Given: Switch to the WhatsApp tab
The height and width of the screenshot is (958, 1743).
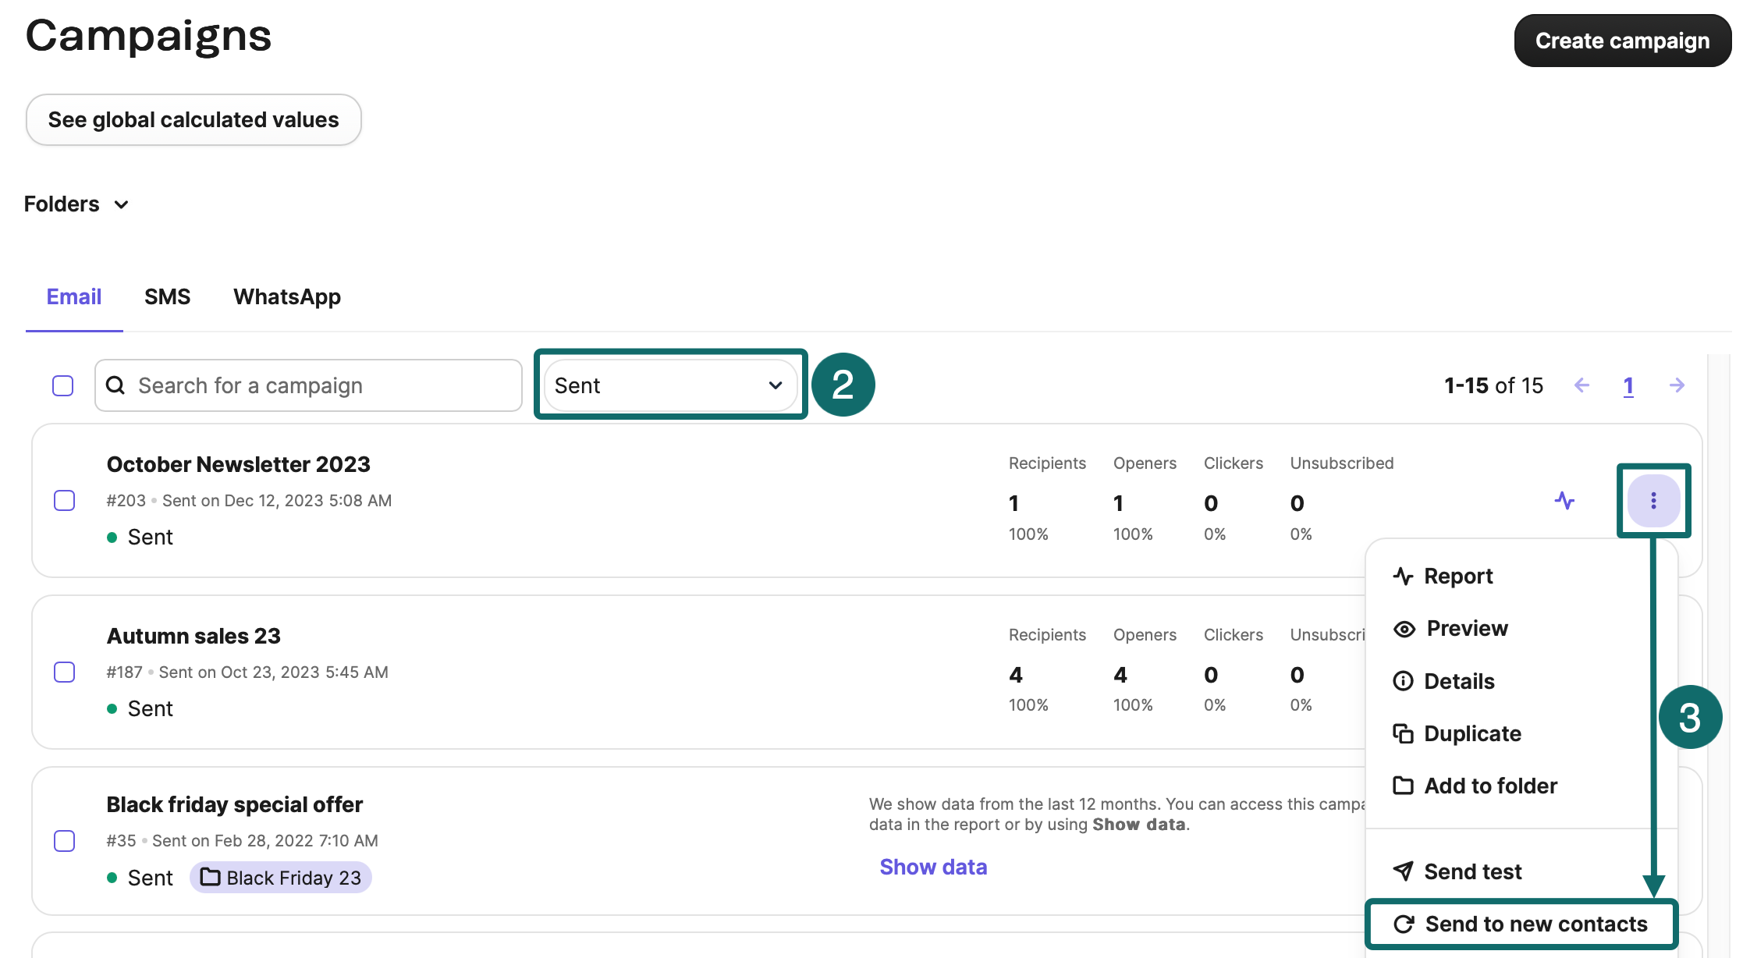Looking at the screenshot, I should 287,296.
